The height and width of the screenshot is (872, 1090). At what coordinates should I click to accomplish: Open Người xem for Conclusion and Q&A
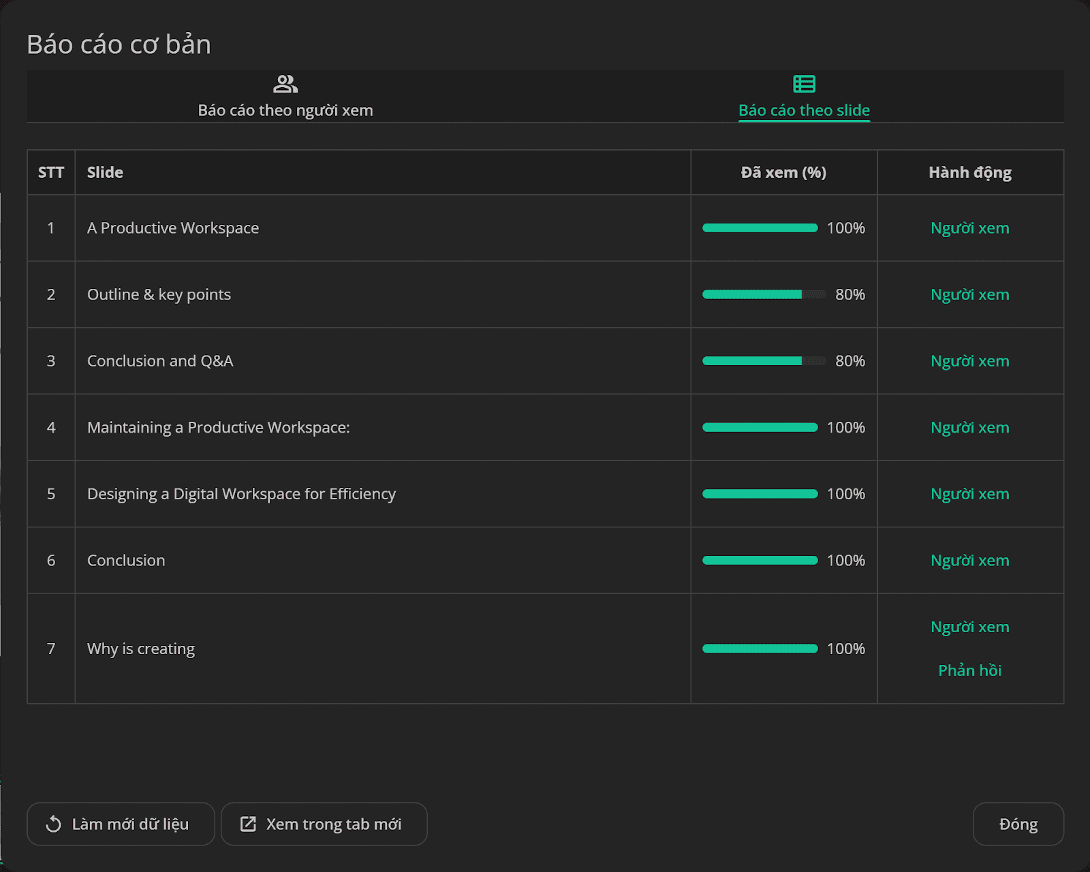tap(970, 361)
